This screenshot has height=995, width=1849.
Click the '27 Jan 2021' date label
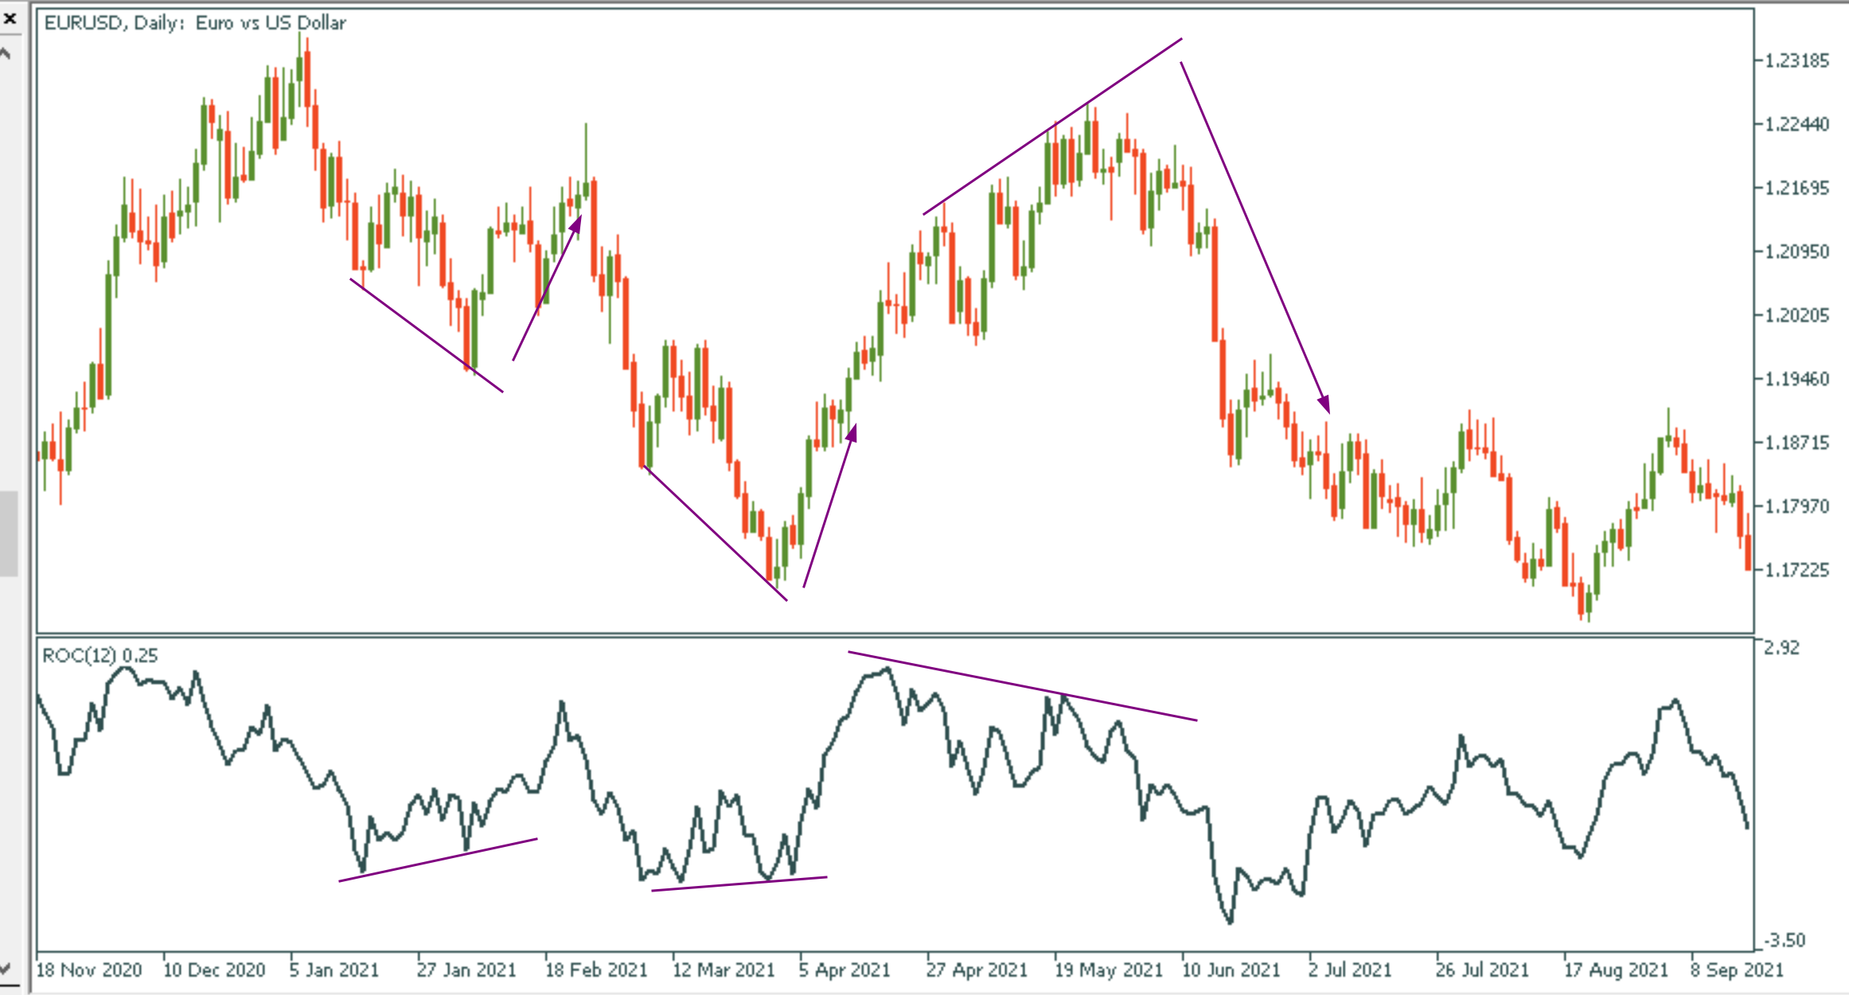466,970
